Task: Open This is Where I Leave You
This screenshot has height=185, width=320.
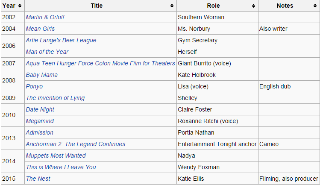Action: click(x=61, y=167)
